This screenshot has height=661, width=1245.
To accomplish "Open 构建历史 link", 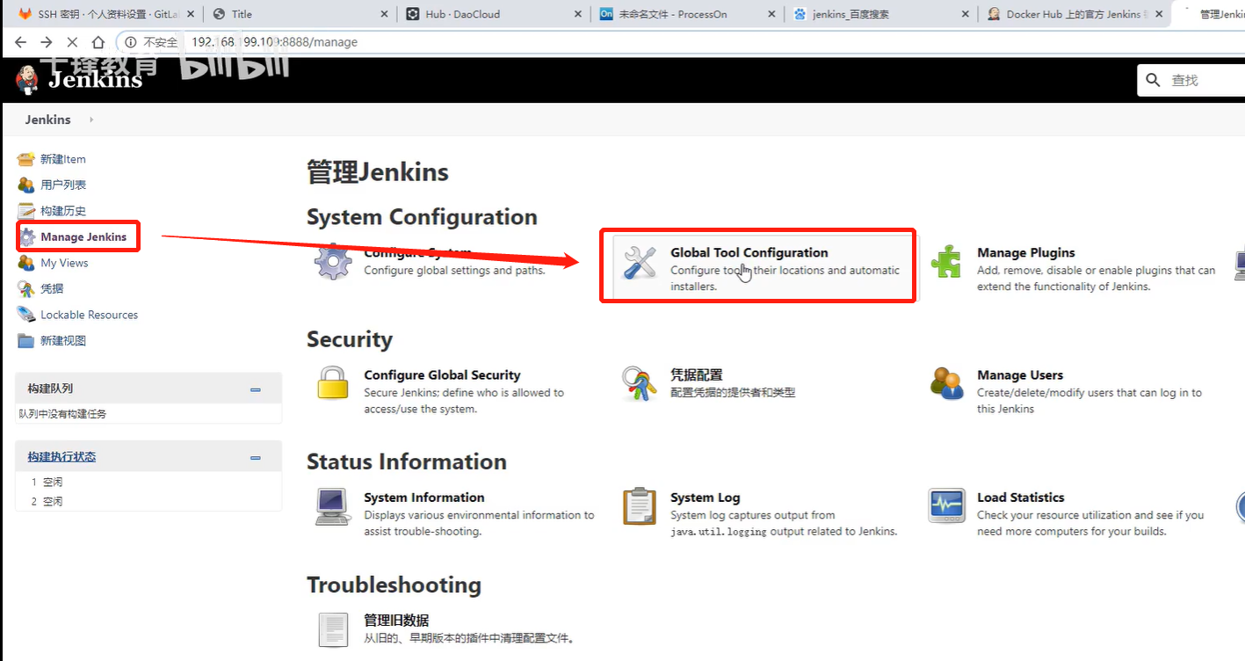I will coord(63,211).
